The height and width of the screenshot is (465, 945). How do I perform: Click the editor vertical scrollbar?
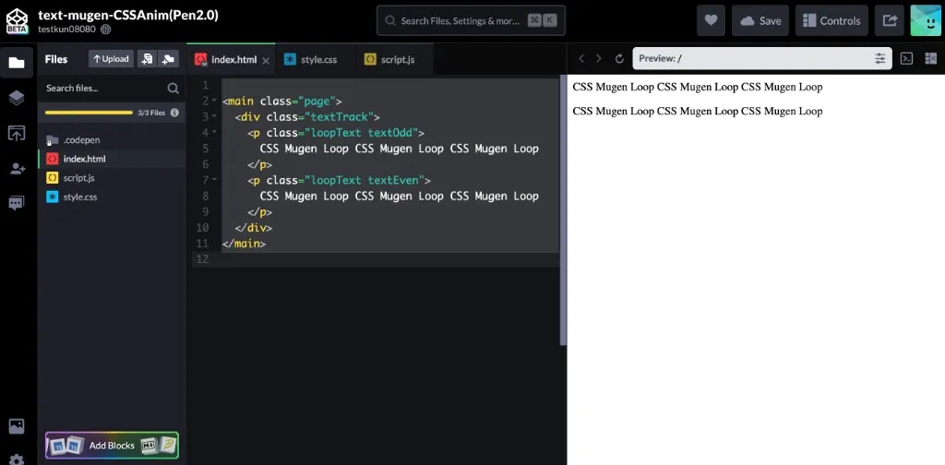pyautogui.click(x=564, y=209)
